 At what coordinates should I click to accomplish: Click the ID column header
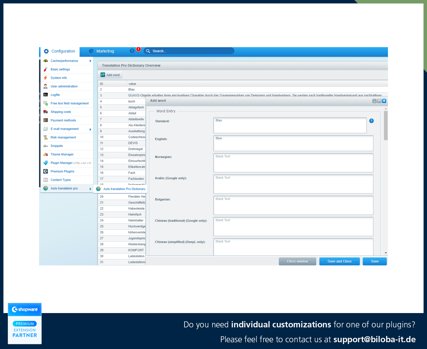[112, 84]
